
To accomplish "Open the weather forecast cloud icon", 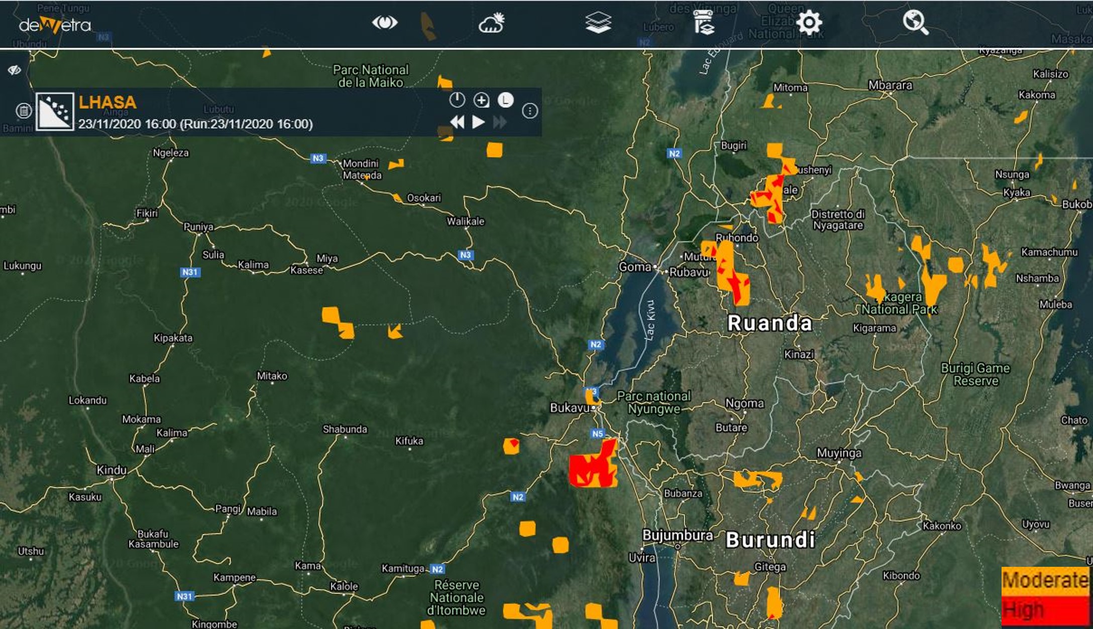I will (491, 23).
